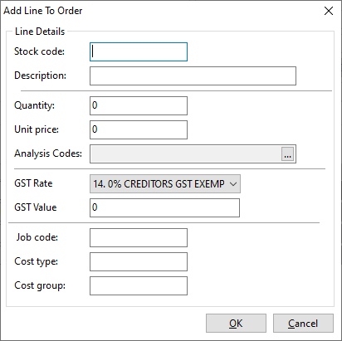This screenshot has height=341, width=342.
Task: Click the Unit price input field
Action: [x=139, y=129]
